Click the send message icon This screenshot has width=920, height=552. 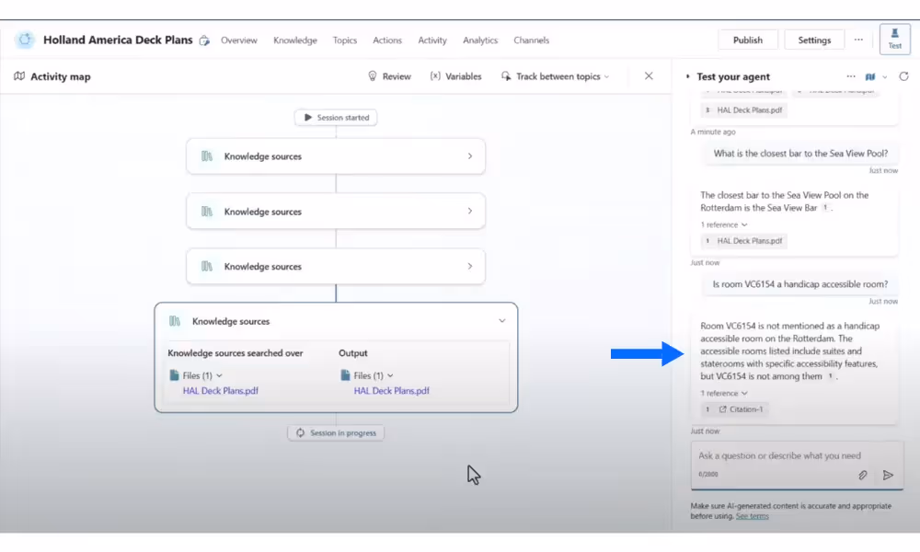[x=889, y=475]
